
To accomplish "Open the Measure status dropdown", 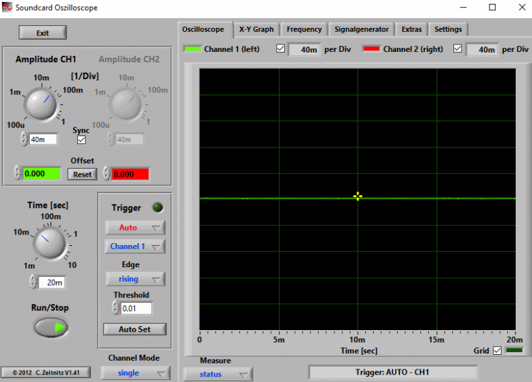I will tap(218, 374).
